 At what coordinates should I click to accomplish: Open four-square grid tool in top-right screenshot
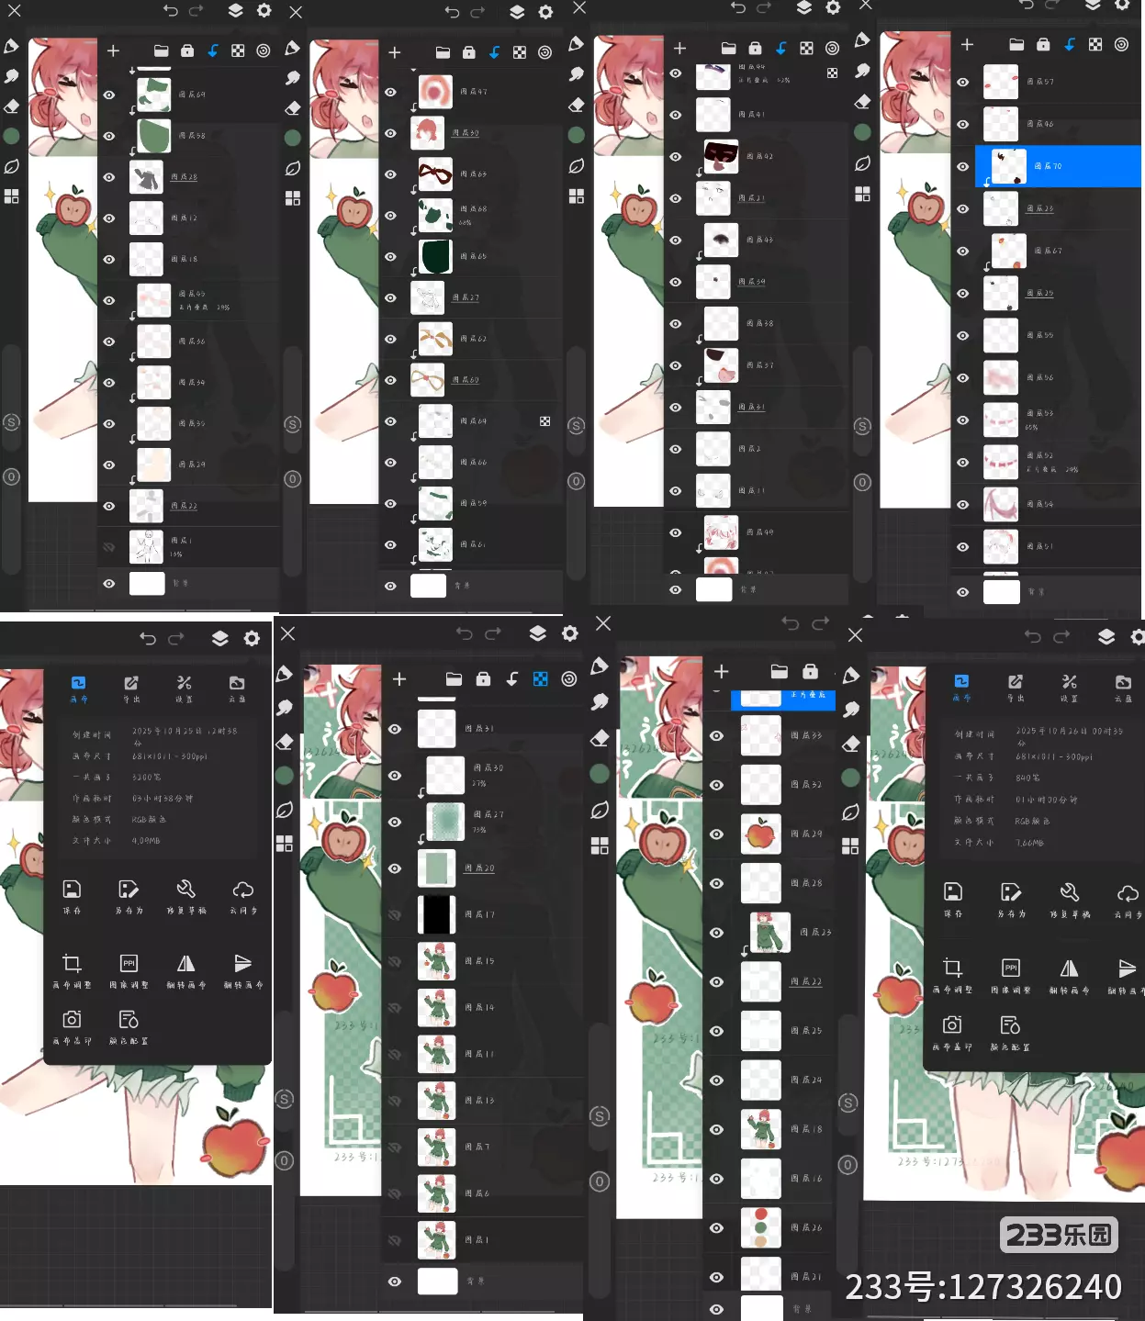[863, 194]
